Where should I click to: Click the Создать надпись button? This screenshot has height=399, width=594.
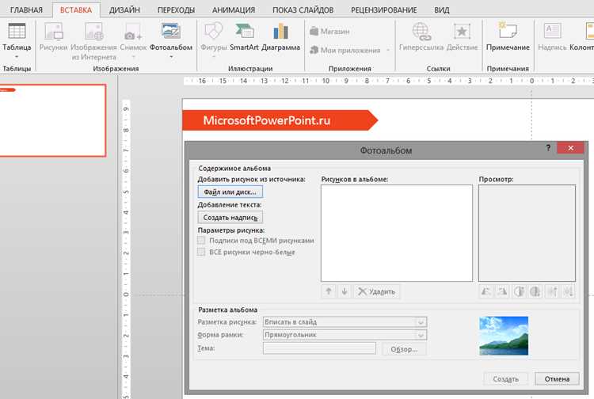click(x=230, y=217)
